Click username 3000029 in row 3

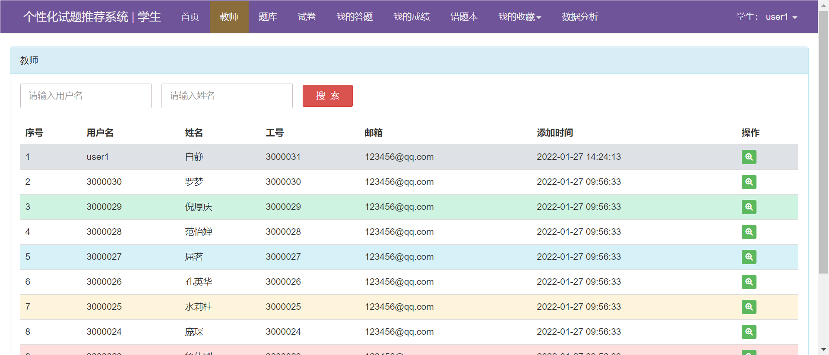(104, 207)
